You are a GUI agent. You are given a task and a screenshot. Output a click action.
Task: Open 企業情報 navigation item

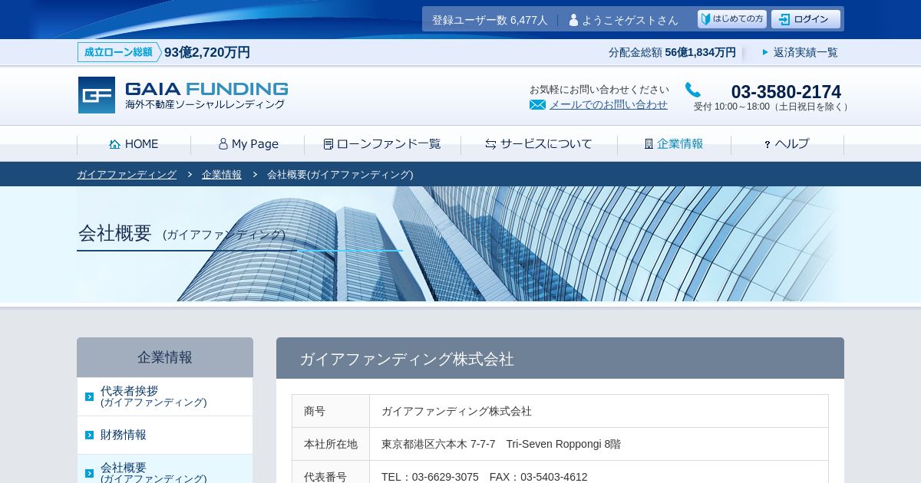click(x=674, y=144)
